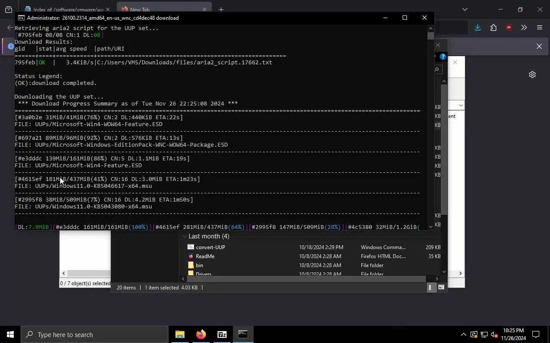This screenshot has height=343, width=550.
Task: Collapse the Last month (4) group
Action: pos(184,236)
